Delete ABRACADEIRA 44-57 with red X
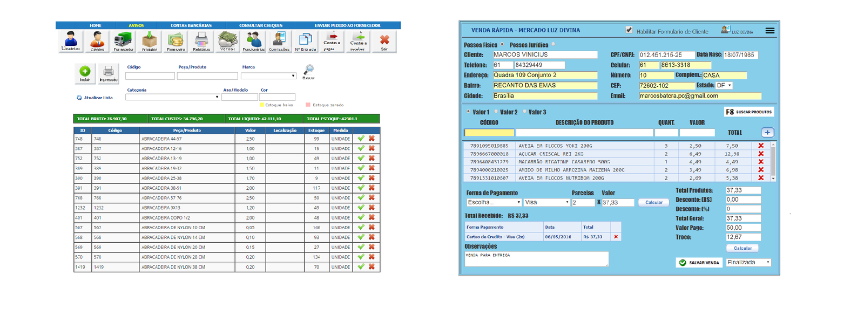 [x=372, y=139]
